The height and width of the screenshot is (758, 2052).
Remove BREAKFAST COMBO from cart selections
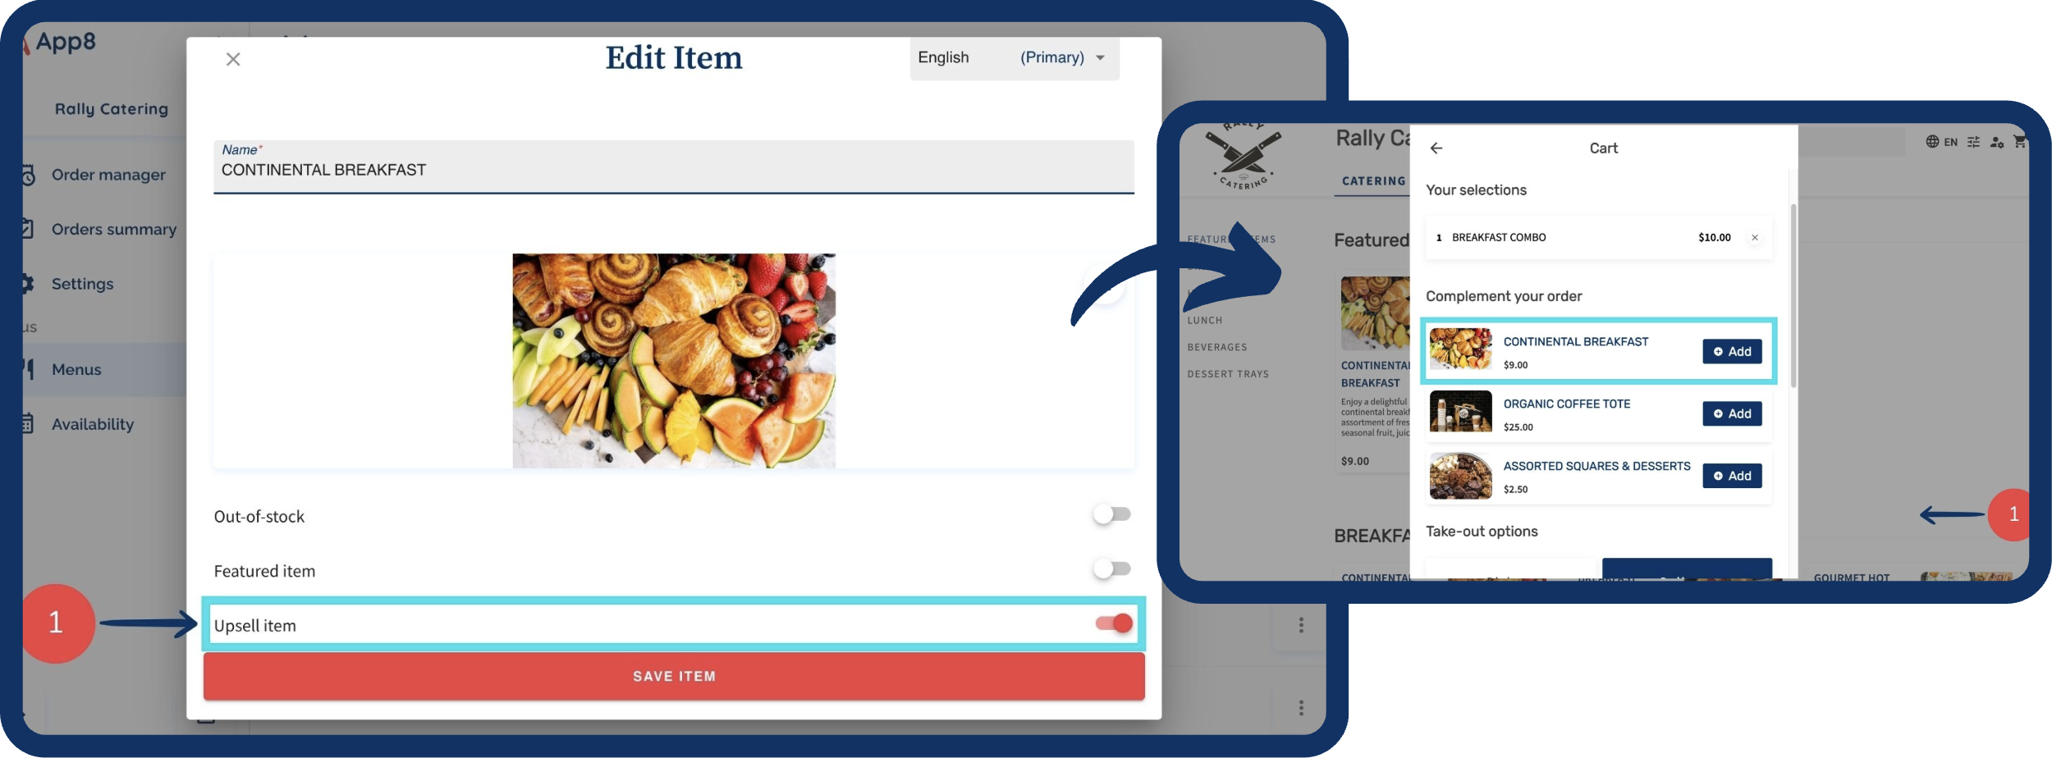point(1755,238)
